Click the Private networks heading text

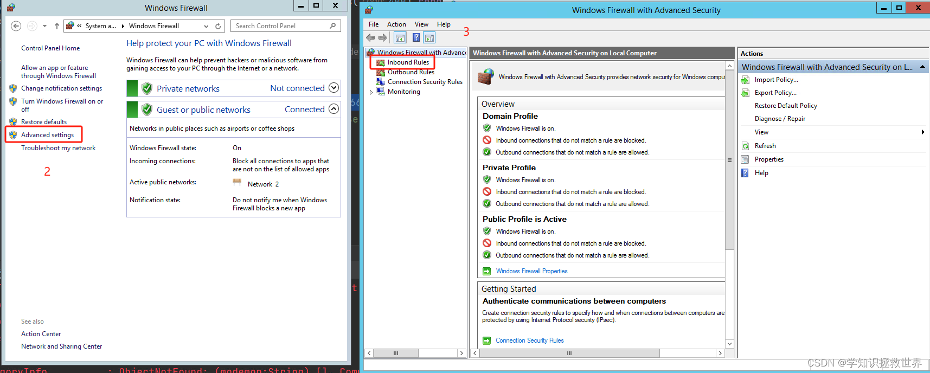[x=188, y=88]
